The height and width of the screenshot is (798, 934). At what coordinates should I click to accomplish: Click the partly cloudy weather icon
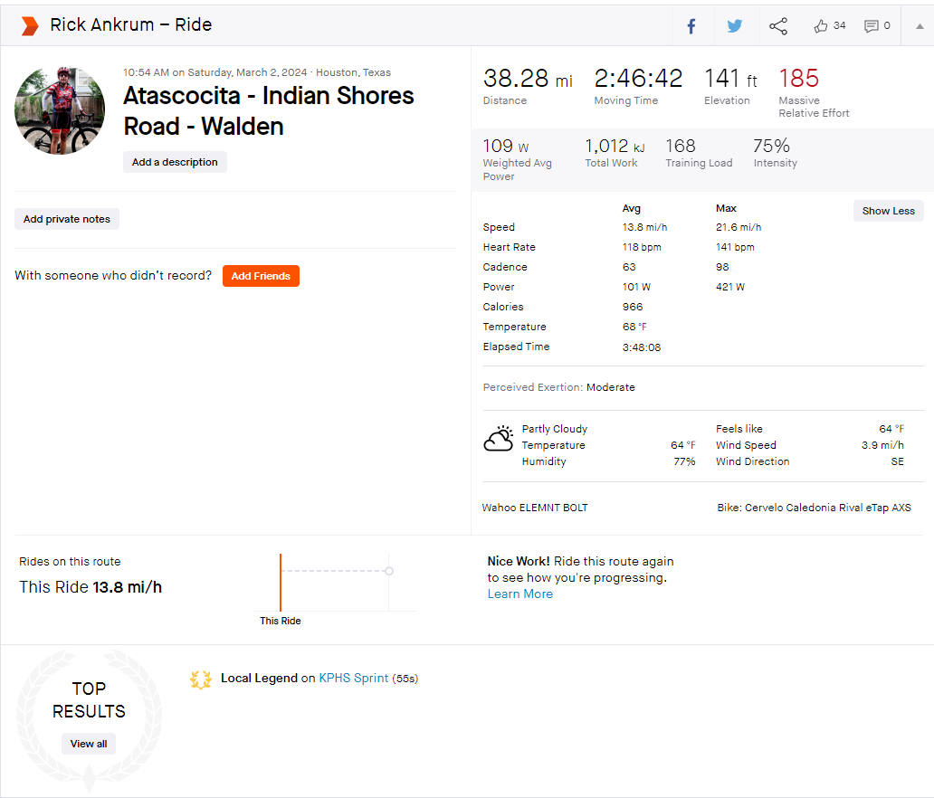499,439
